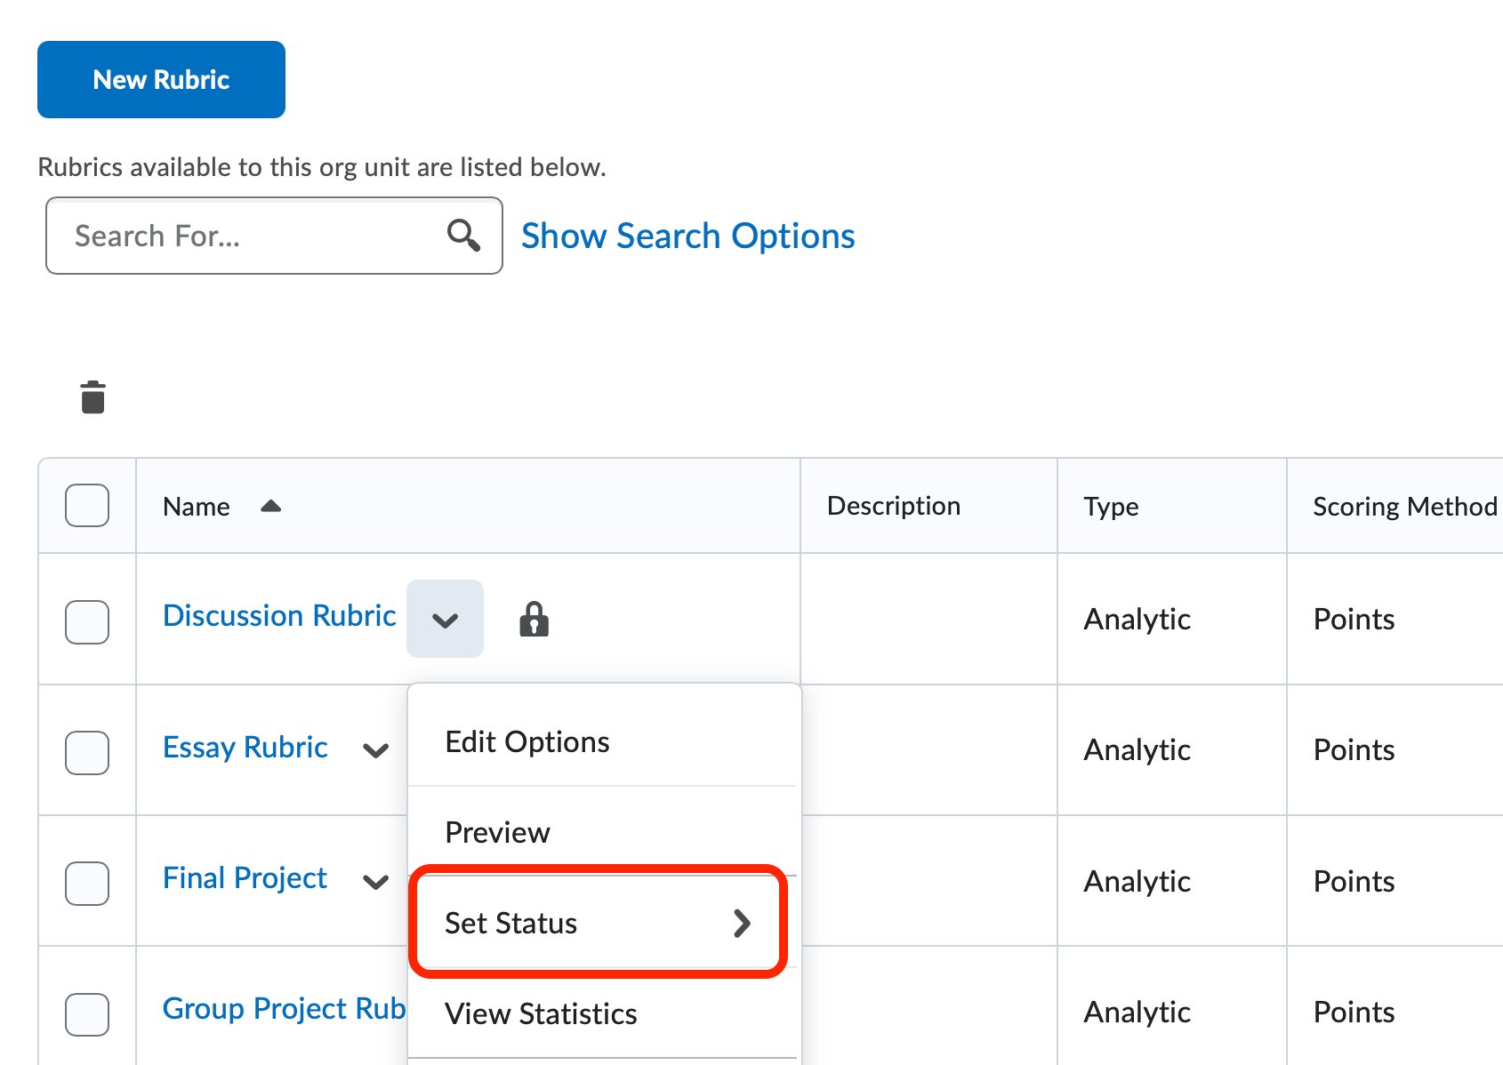This screenshot has width=1503, height=1065.
Task: Open the Final Project actions dropdown
Action: [x=375, y=882]
